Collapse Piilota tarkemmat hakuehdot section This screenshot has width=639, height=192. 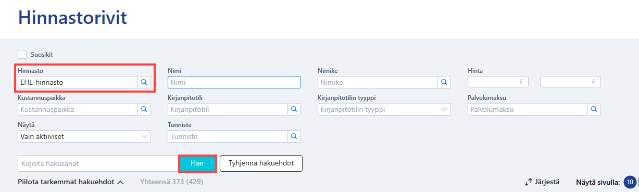tap(70, 182)
